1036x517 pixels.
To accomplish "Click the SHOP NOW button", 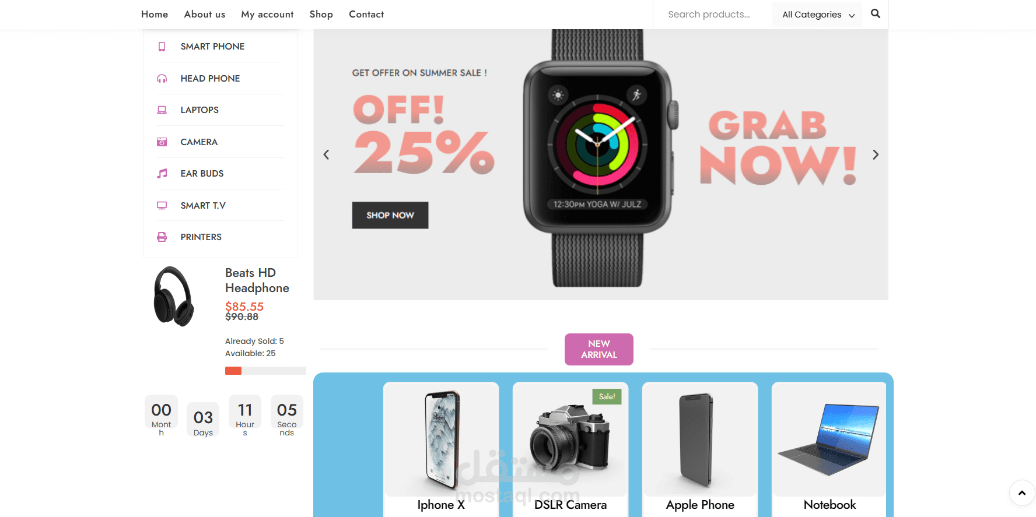I will pyautogui.click(x=390, y=215).
